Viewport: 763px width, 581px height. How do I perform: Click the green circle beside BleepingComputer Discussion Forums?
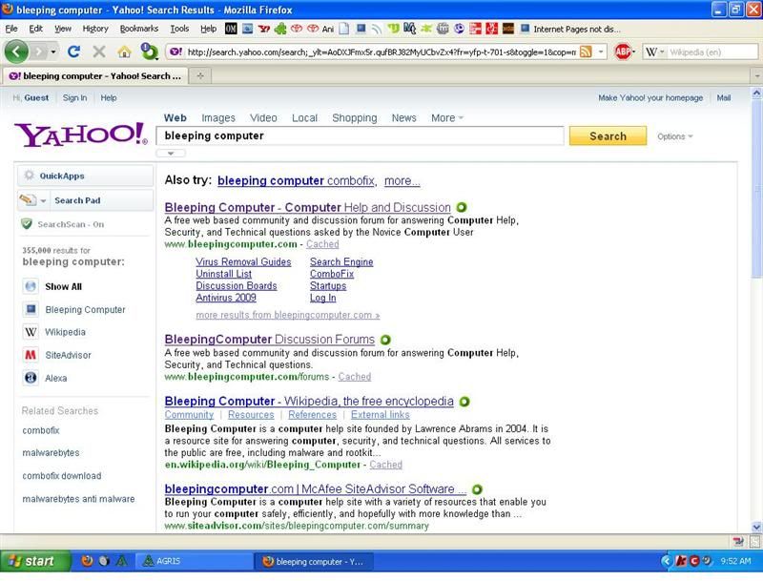coord(385,340)
